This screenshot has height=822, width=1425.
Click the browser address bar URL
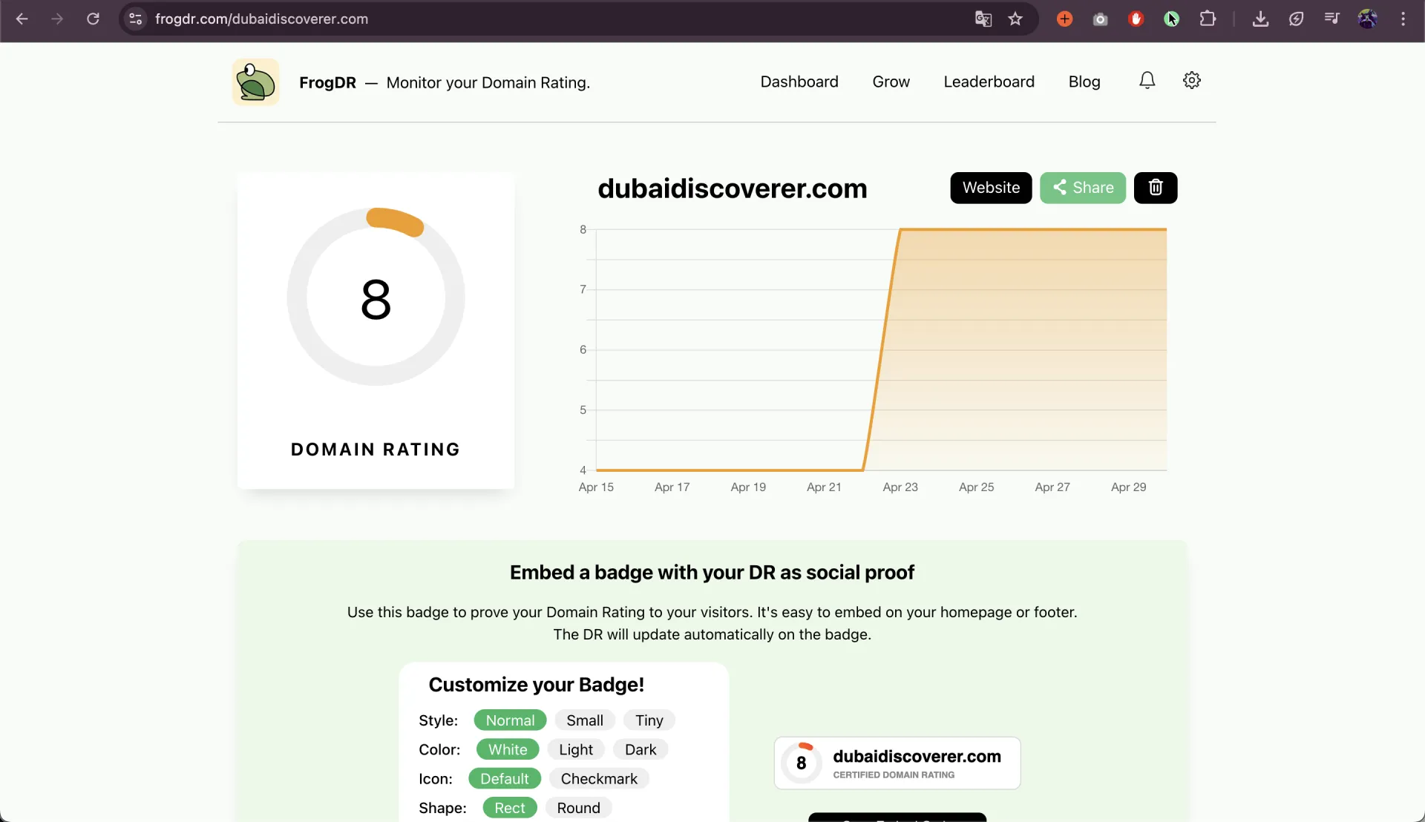tap(261, 19)
